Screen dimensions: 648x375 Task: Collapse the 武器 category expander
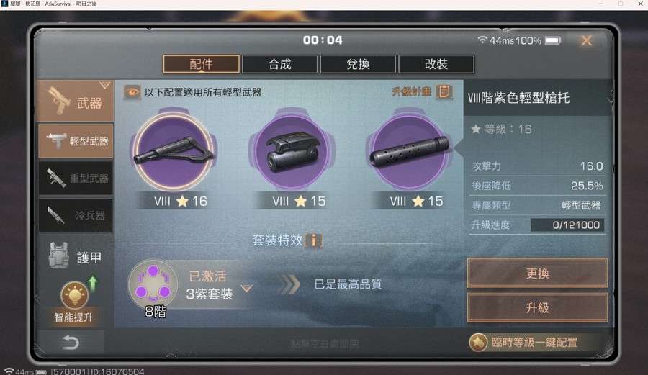pyautogui.click(x=105, y=86)
